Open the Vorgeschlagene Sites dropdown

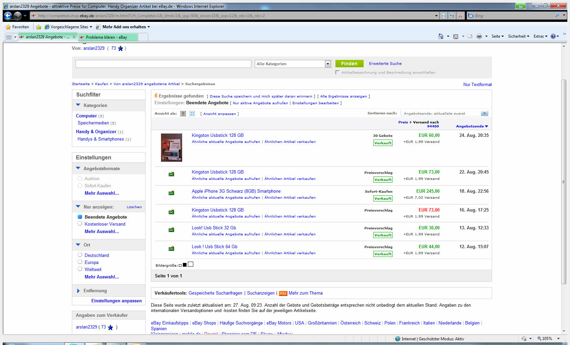(x=68, y=27)
